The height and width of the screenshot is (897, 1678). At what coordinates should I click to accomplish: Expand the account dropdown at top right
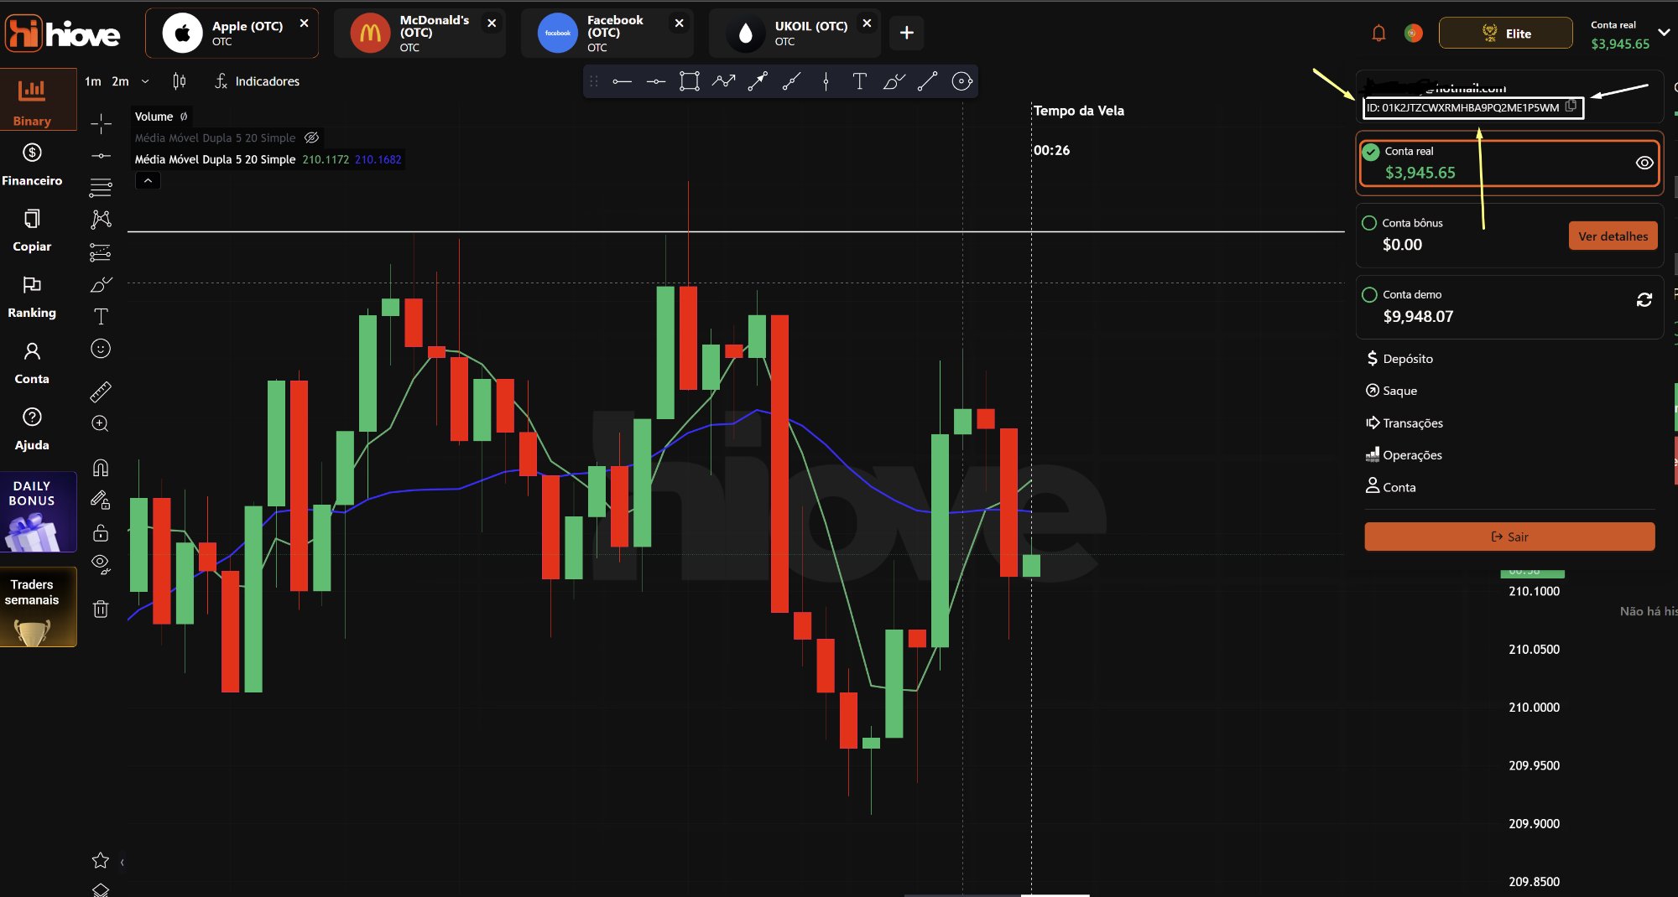point(1663,34)
